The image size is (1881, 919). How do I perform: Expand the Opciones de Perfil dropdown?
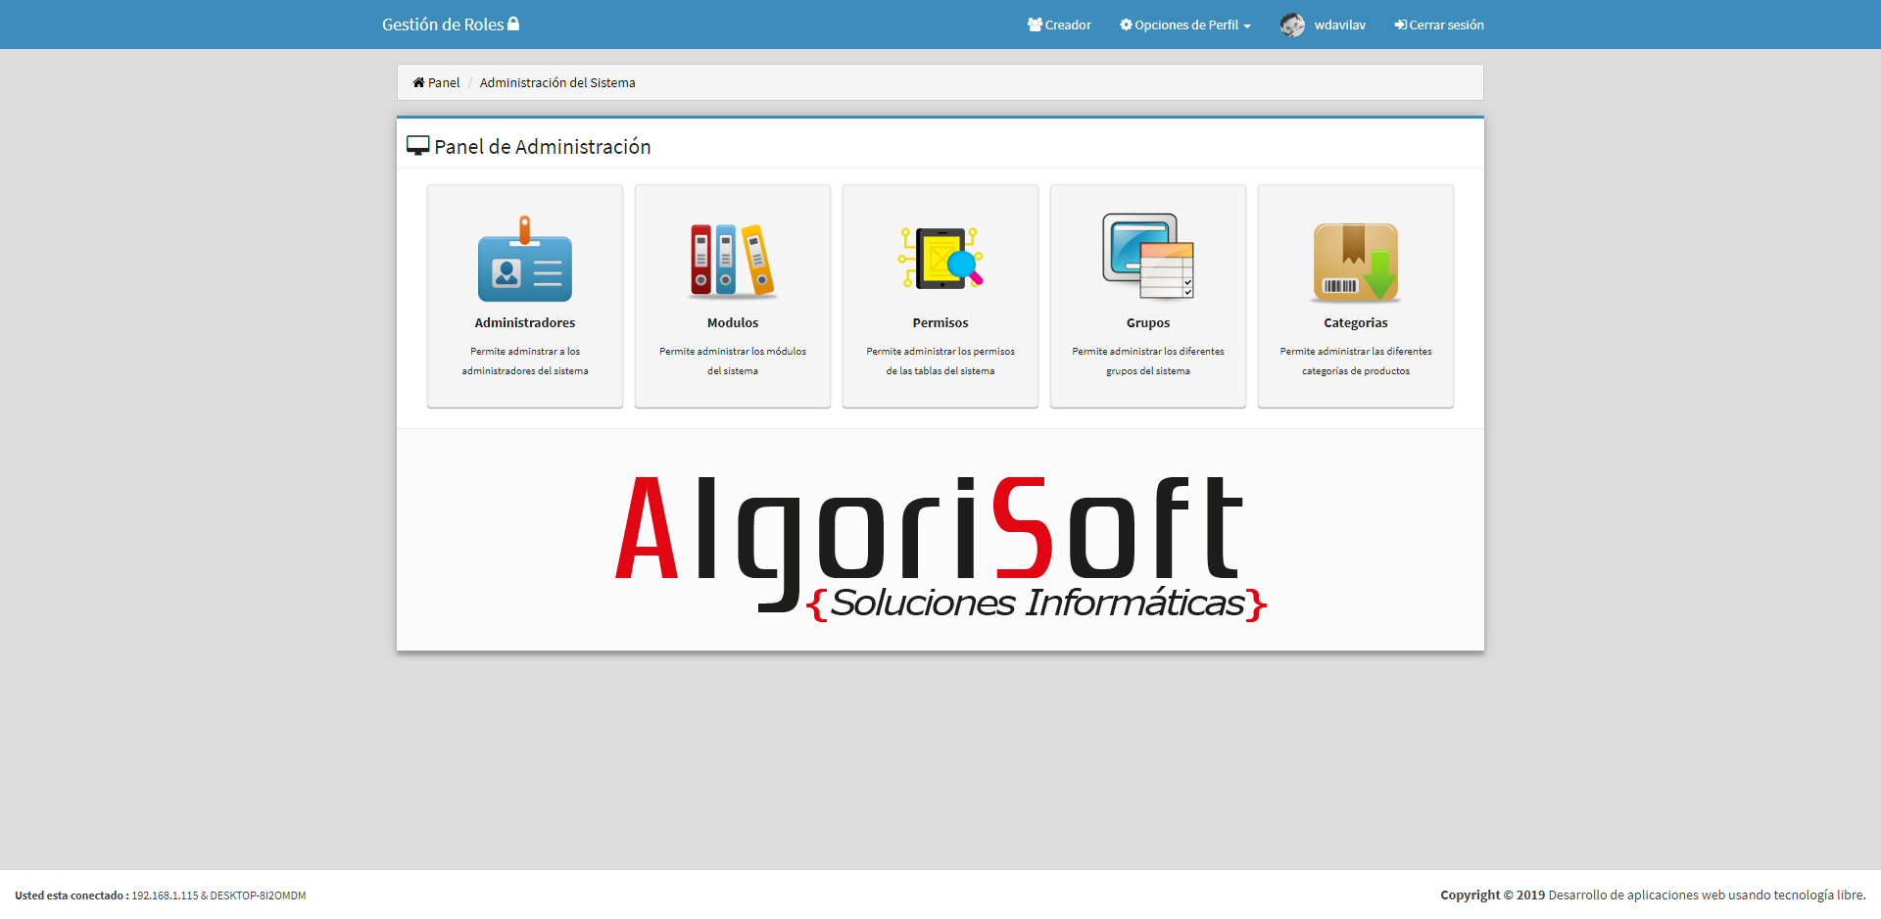(1185, 25)
